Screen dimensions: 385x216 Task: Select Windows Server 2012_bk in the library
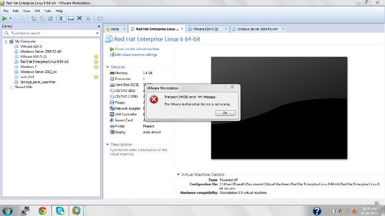[38, 72]
